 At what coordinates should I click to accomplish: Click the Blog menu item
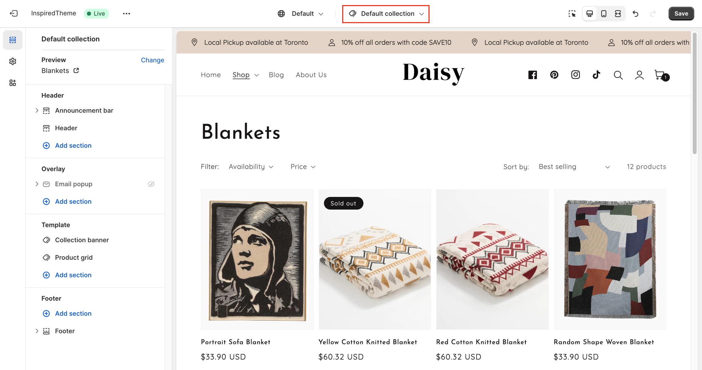pyautogui.click(x=276, y=75)
